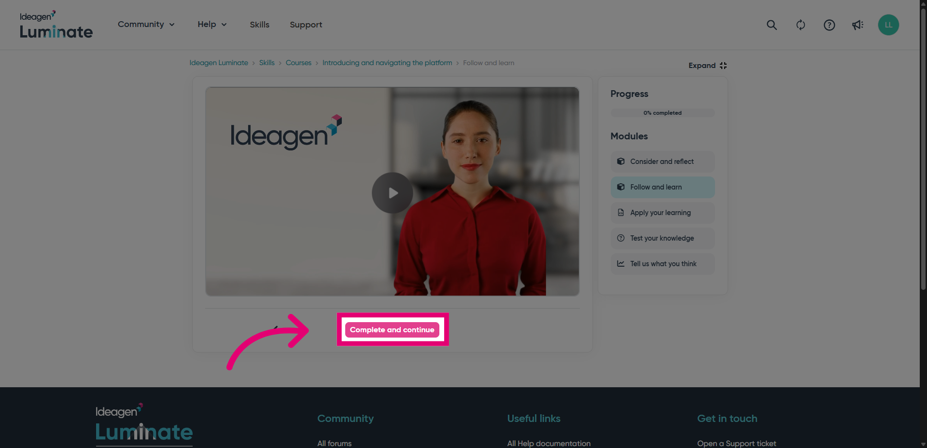Open the help question mark icon

pos(829,25)
